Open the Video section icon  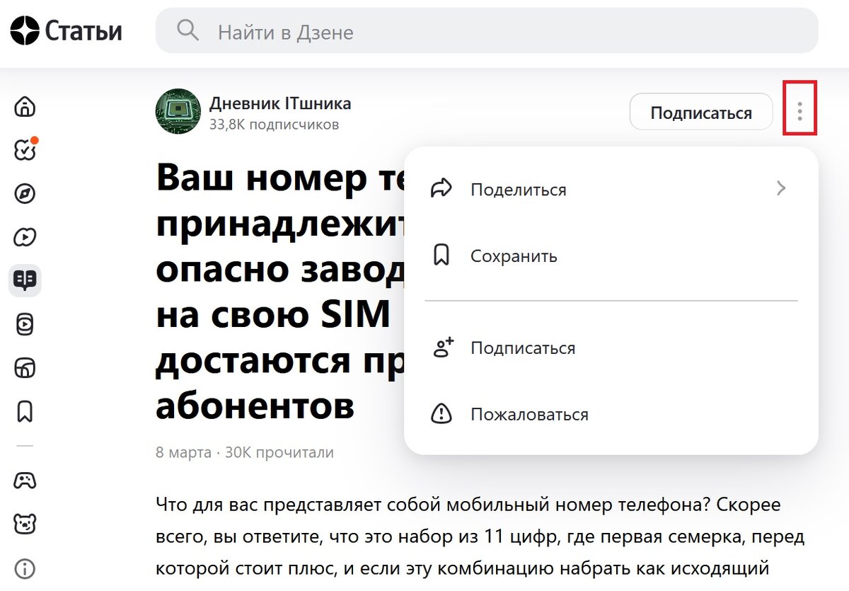pyautogui.click(x=25, y=237)
